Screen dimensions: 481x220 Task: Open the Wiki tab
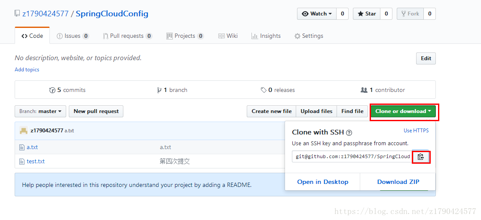click(x=228, y=36)
